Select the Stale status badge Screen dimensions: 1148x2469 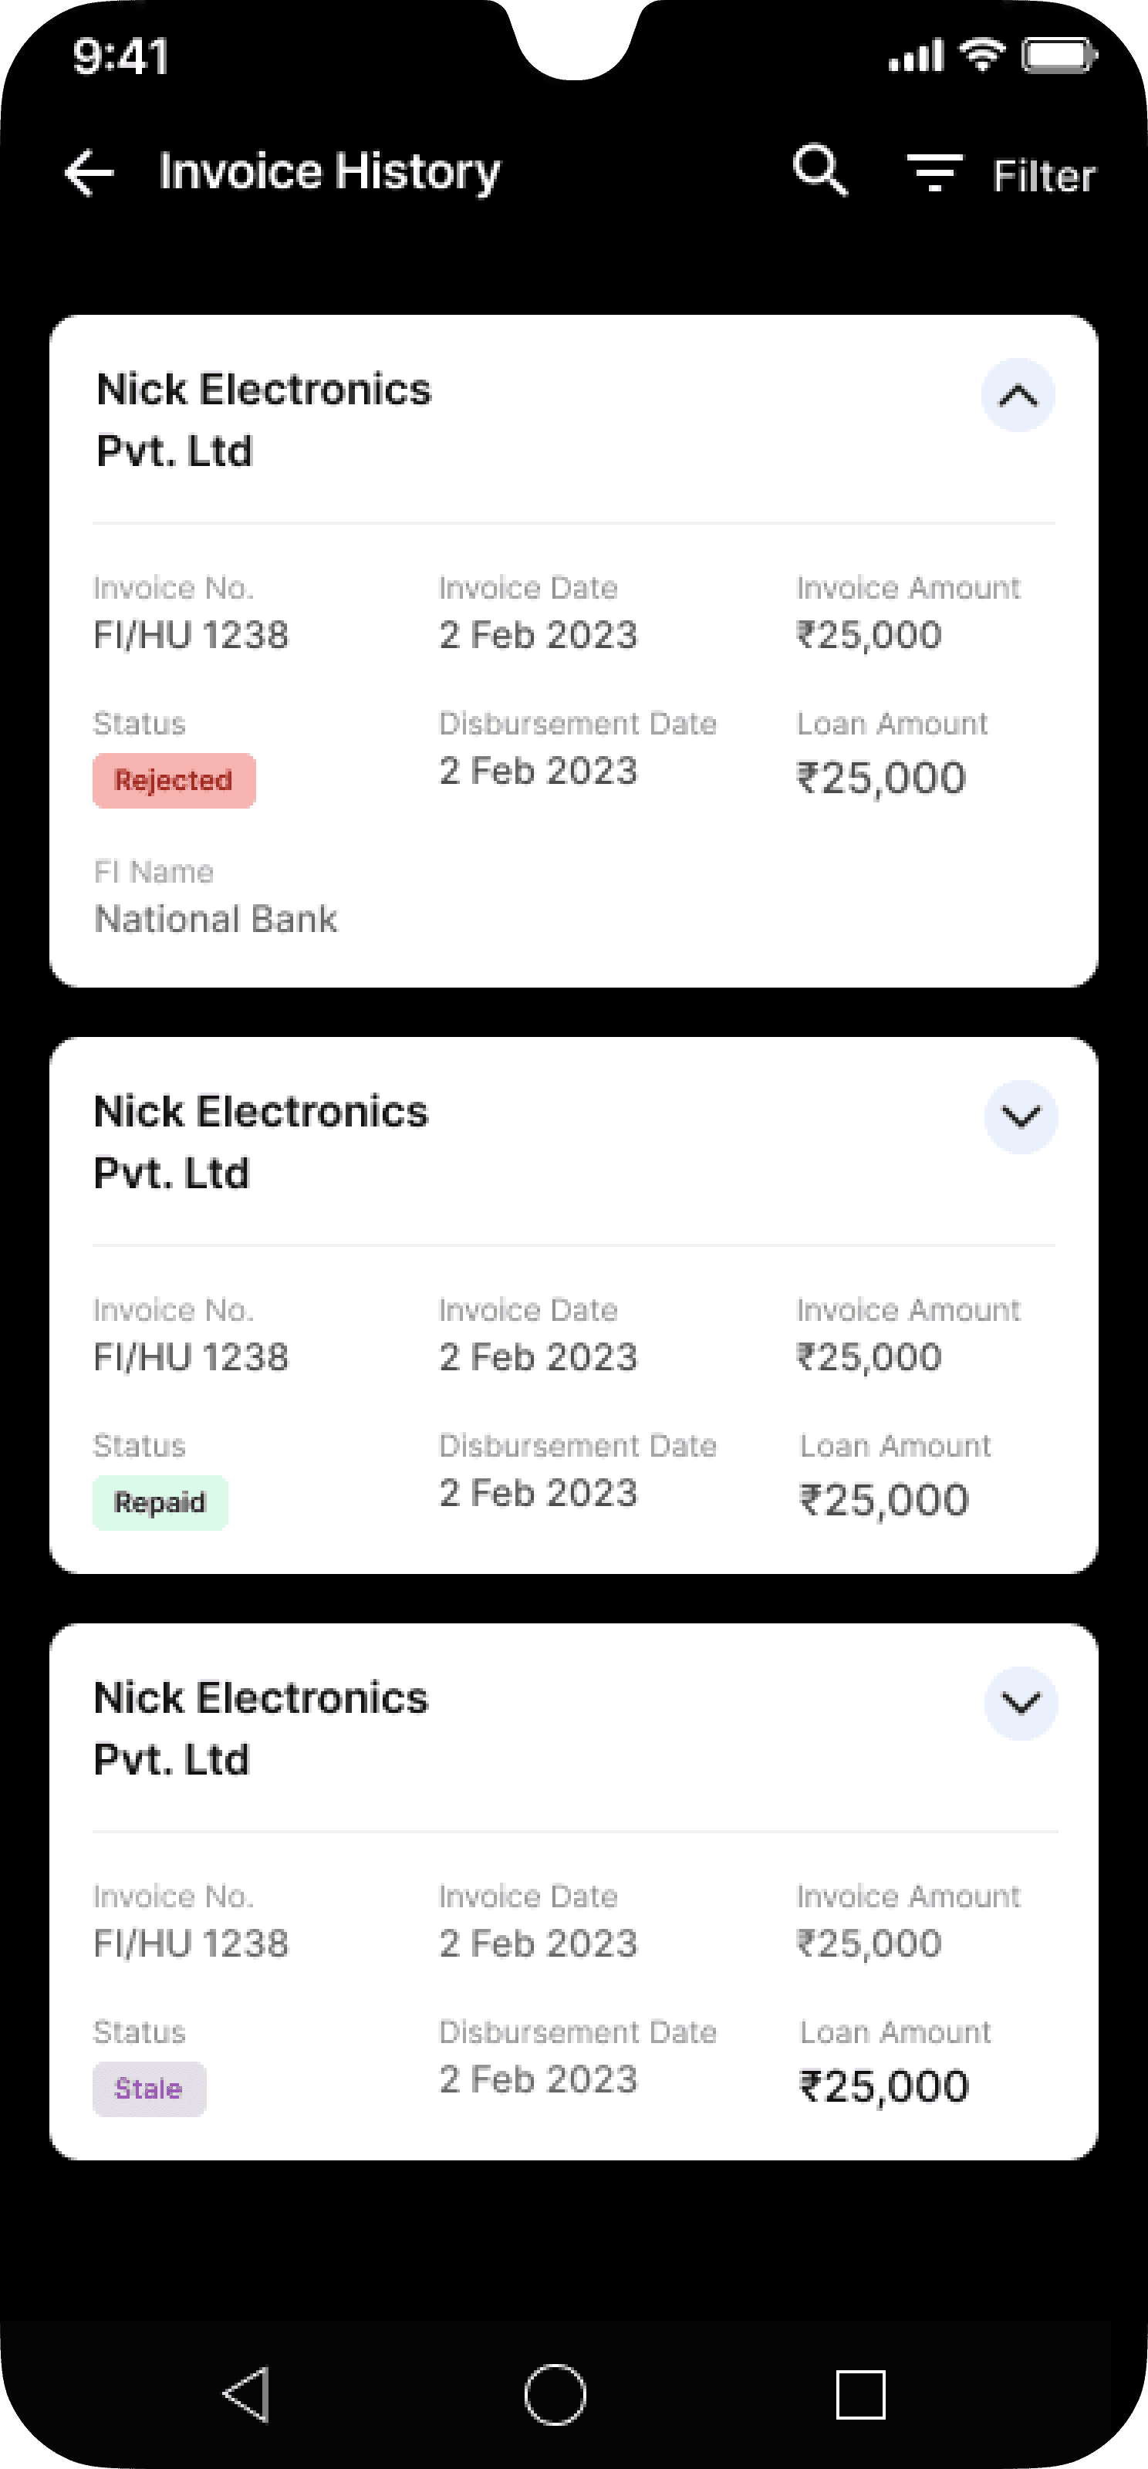click(x=150, y=2089)
